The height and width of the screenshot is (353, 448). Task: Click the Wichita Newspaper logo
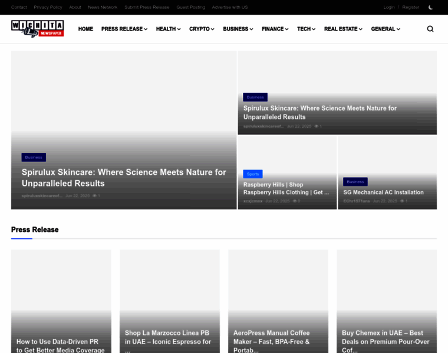point(37,29)
